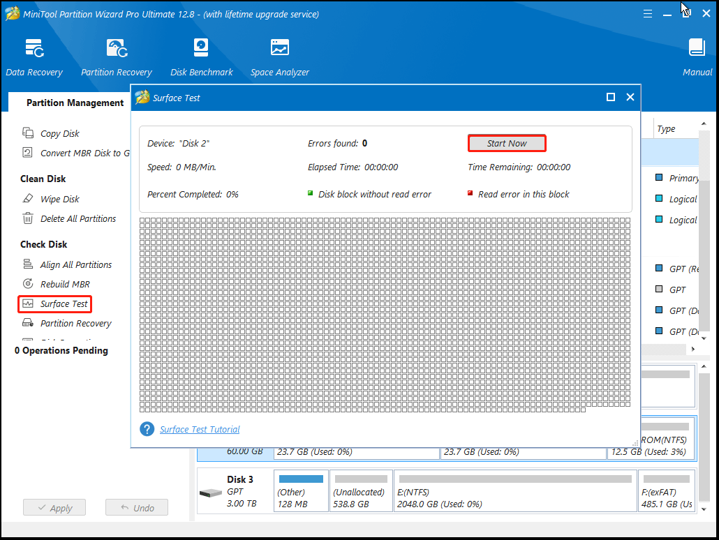The width and height of the screenshot is (719, 540).
Task: Click the Check Disk section heading
Action: point(43,244)
